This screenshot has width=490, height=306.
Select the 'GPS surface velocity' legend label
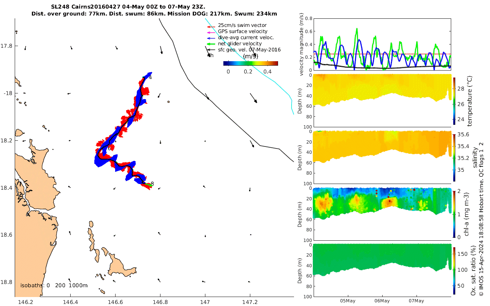pyautogui.click(x=243, y=31)
